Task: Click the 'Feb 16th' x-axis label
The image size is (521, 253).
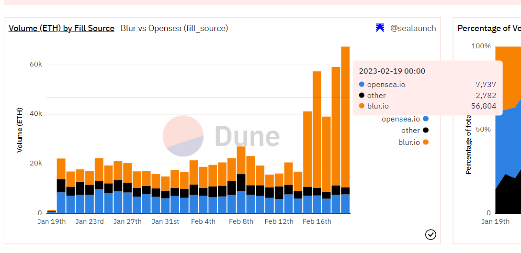Action: (x=317, y=221)
